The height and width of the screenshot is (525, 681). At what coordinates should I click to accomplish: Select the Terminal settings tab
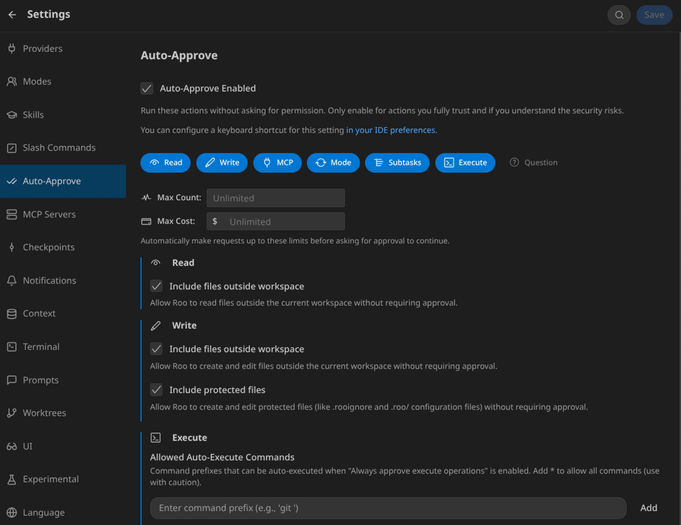(x=63, y=347)
